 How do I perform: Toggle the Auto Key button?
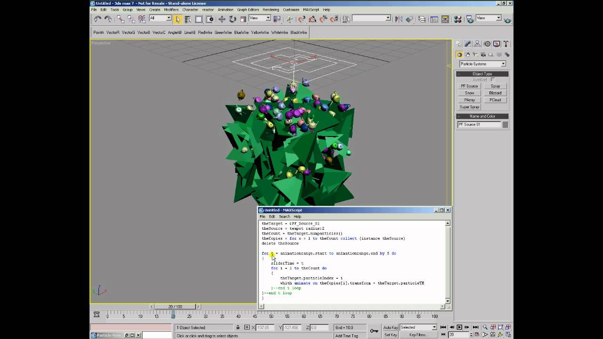391,327
